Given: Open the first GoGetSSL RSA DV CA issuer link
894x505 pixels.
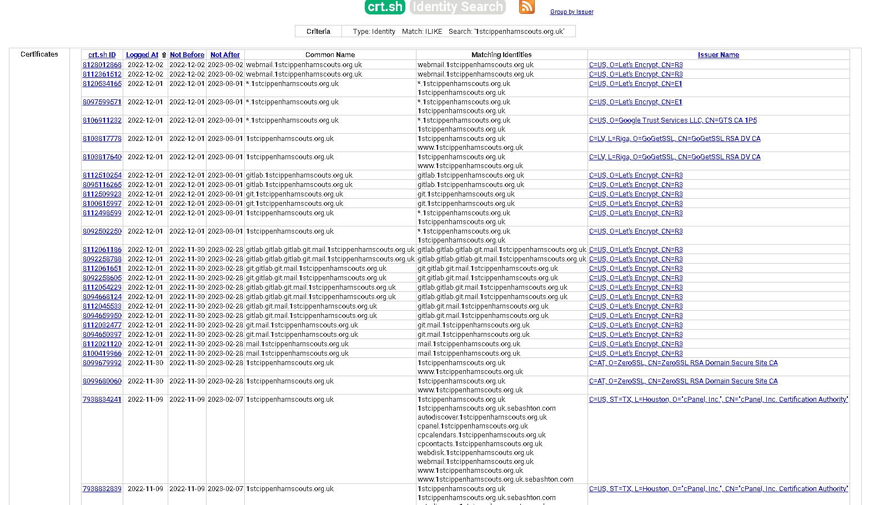Looking at the screenshot, I should 675,139.
